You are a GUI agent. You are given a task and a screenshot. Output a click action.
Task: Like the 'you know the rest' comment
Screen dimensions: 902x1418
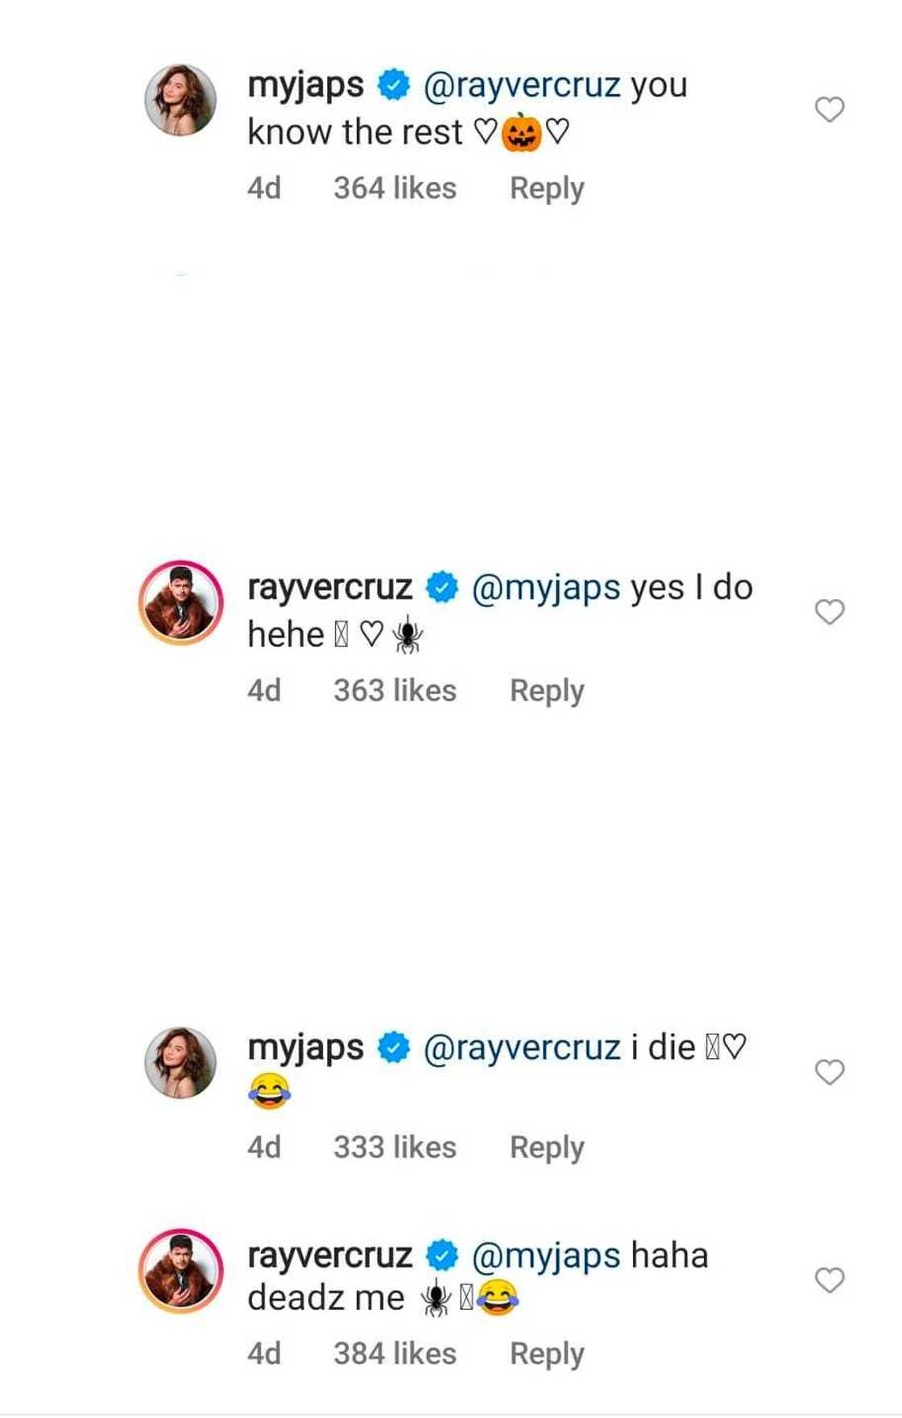830,109
